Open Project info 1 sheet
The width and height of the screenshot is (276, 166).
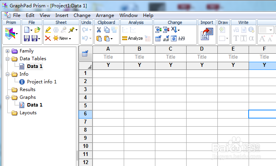[42, 82]
